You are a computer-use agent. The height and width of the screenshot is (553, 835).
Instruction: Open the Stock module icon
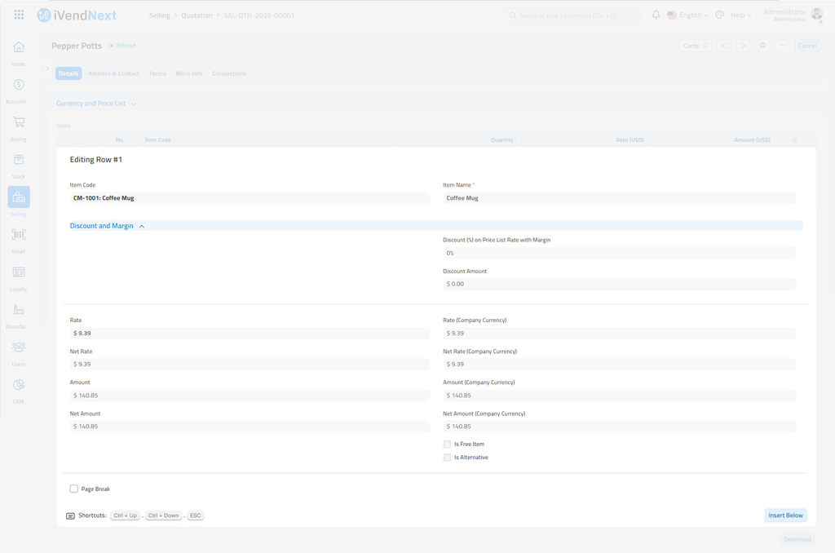[18, 161]
